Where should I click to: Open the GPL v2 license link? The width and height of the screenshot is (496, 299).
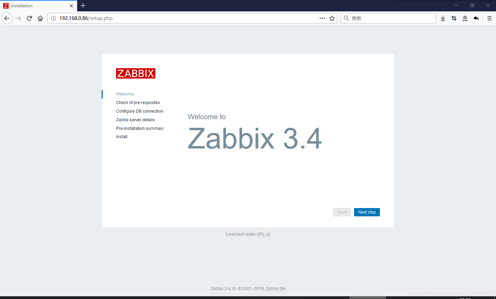(x=263, y=234)
